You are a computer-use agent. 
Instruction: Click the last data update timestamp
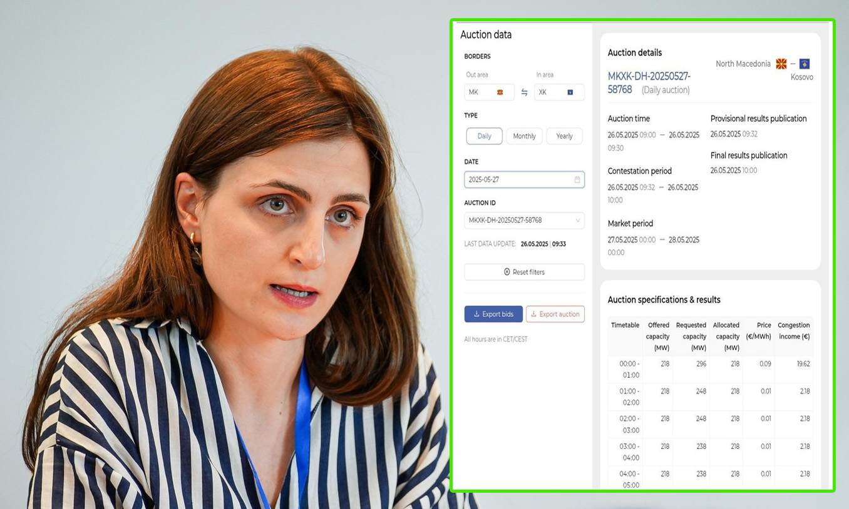pyautogui.click(x=543, y=244)
